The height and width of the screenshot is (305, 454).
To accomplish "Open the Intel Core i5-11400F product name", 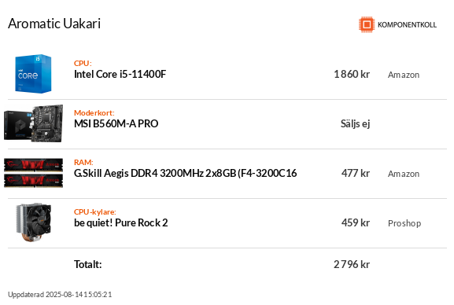I will [x=120, y=75].
